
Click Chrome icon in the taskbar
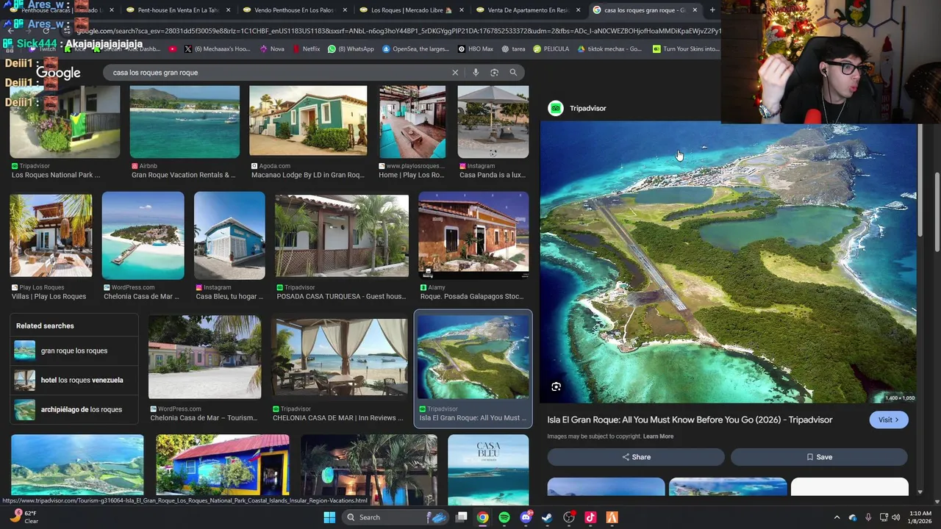tap(482, 517)
